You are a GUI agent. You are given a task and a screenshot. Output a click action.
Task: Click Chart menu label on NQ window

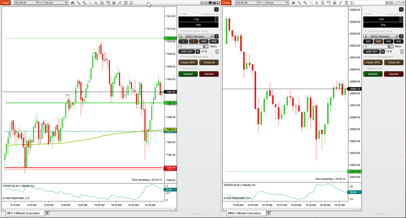226,3
